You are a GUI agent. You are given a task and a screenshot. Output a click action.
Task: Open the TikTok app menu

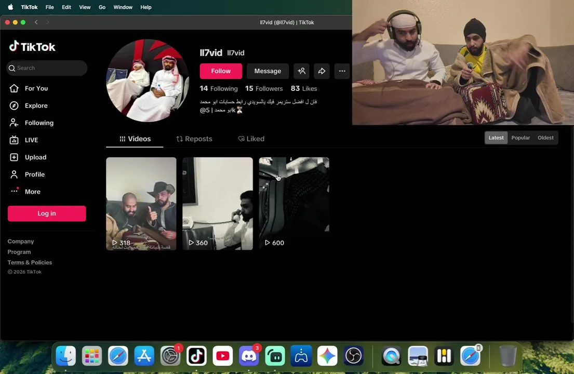tap(29, 7)
